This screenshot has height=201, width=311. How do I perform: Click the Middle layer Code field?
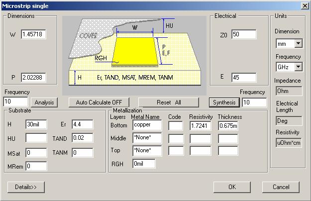pos(176,139)
